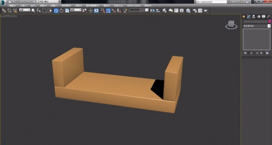Save the scene with the floppy disk icon

[x=18, y=2]
